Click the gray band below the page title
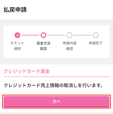 point(56,22)
